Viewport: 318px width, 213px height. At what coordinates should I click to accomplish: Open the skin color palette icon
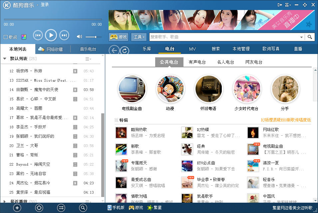pyautogui.click(x=24, y=37)
